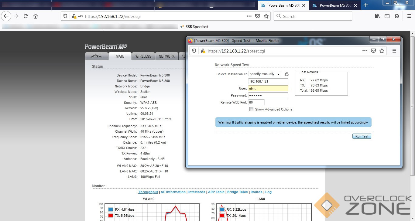Click the Reload page icon in main browser
This screenshot has width=415, height=221.
26,16
